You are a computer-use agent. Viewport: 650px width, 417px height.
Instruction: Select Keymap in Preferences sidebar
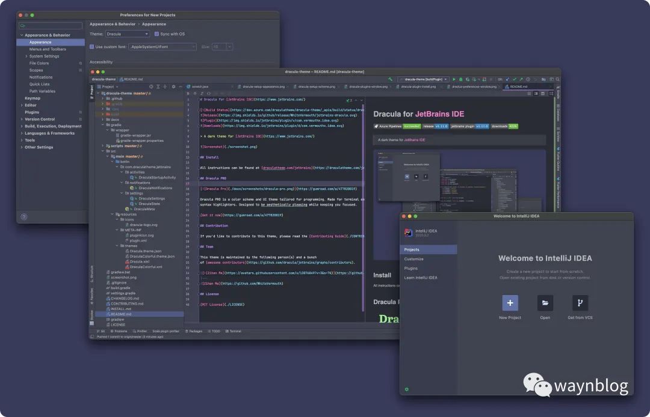[x=32, y=99]
